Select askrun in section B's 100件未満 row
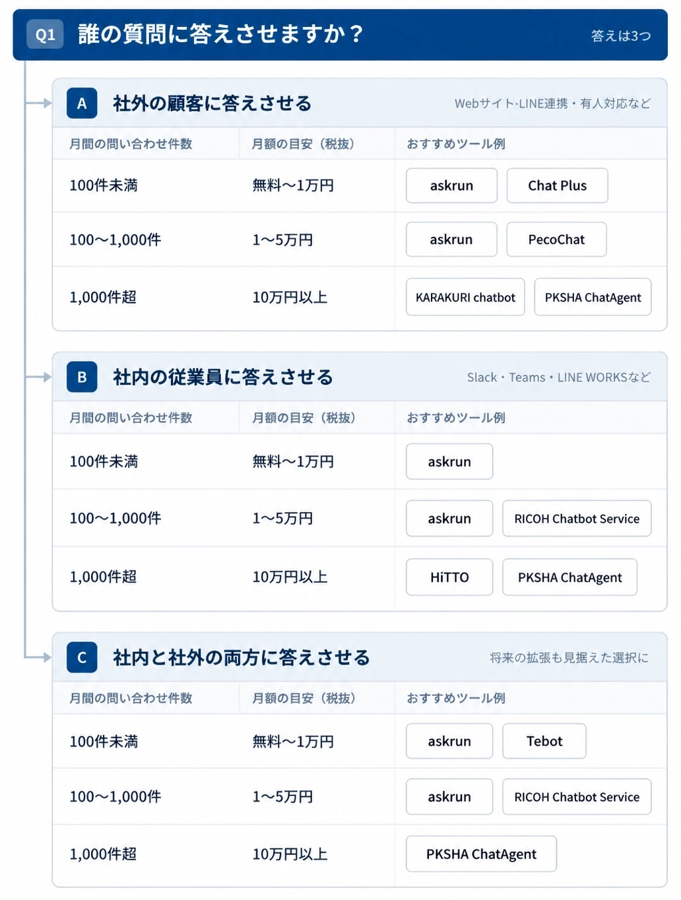This screenshot has height=900, width=681. 449,461
